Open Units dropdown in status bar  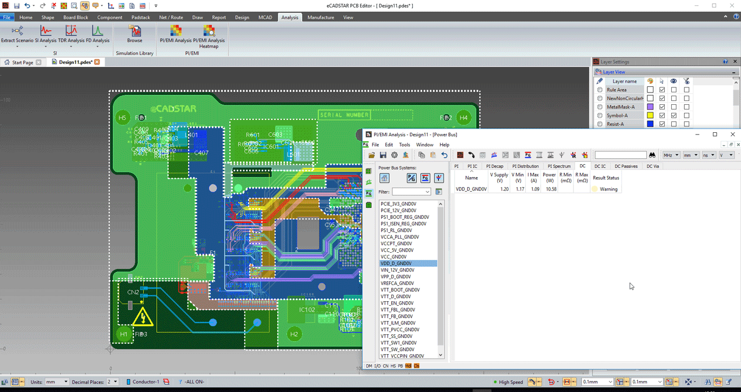(66, 382)
